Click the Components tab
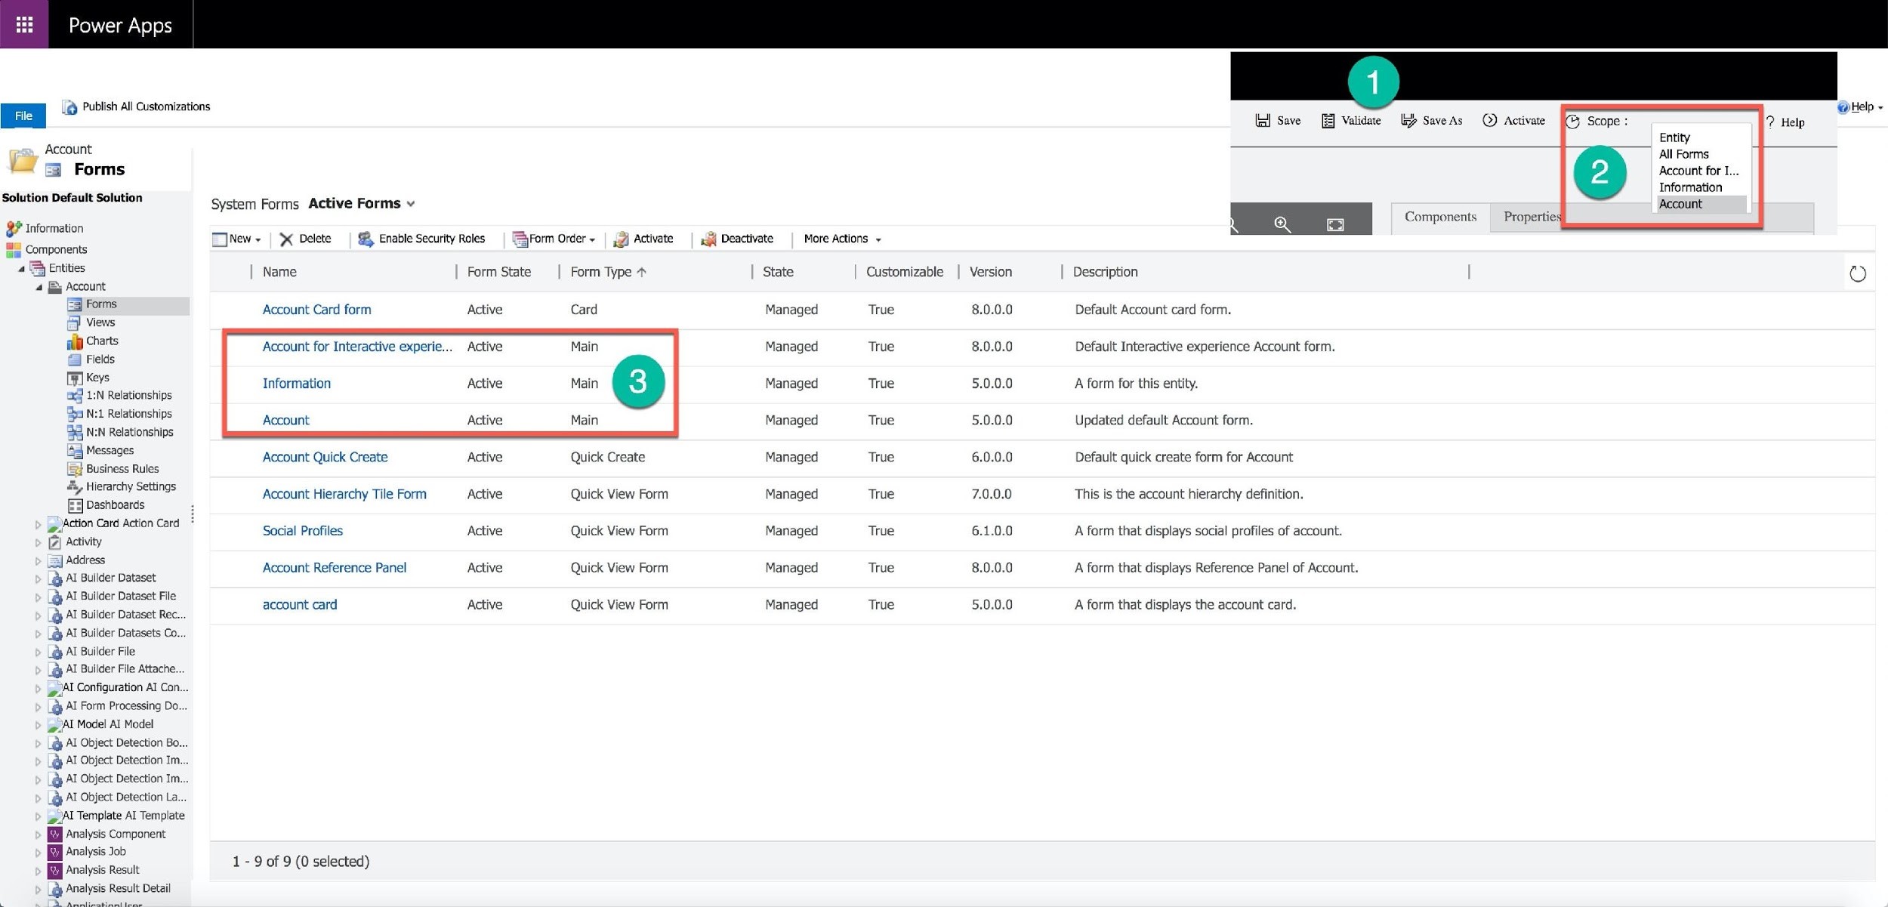 click(x=1440, y=217)
